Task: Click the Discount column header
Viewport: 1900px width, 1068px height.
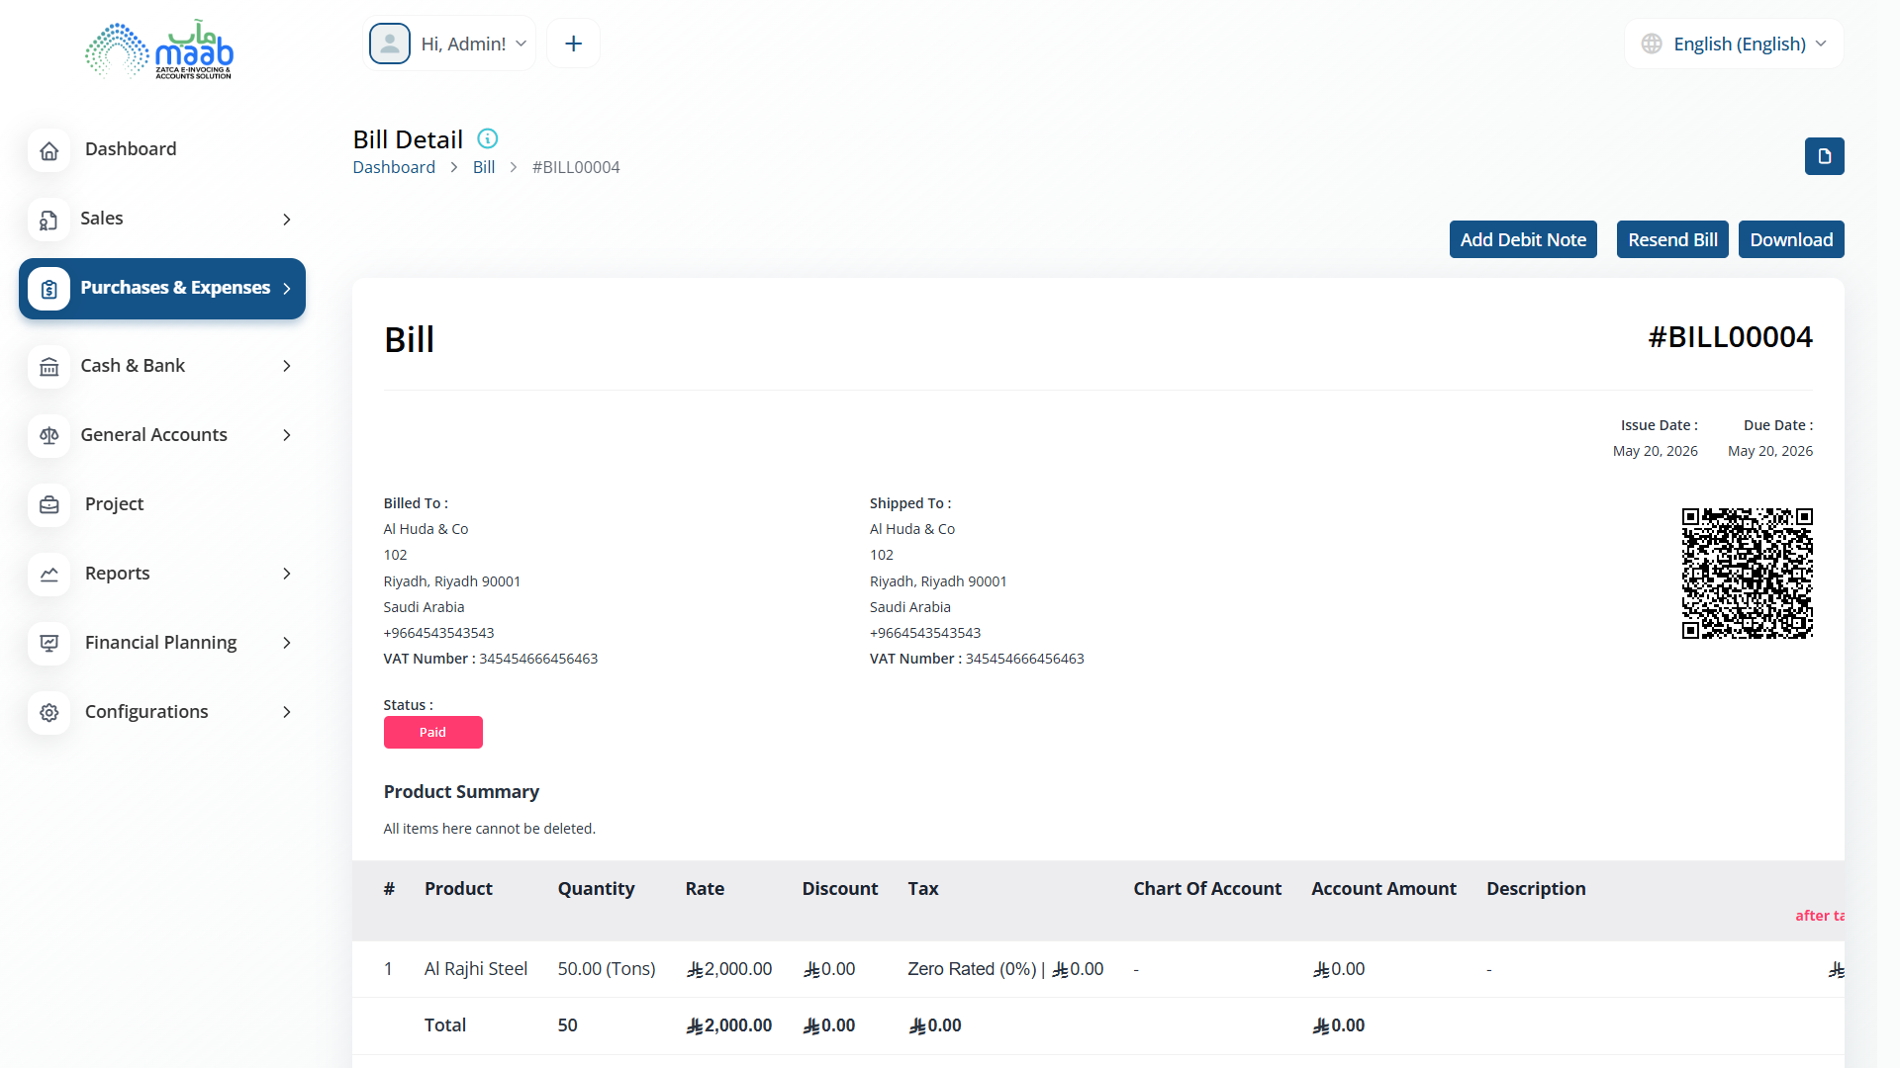Action: 840,888
